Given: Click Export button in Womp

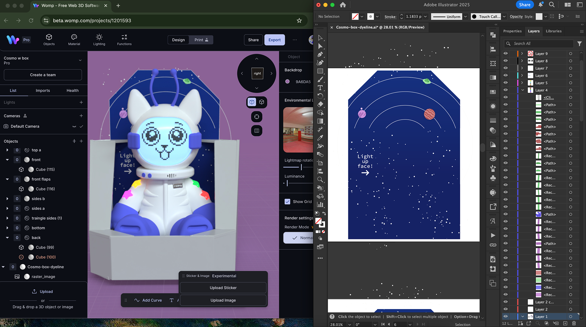Looking at the screenshot, I should point(274,40).
